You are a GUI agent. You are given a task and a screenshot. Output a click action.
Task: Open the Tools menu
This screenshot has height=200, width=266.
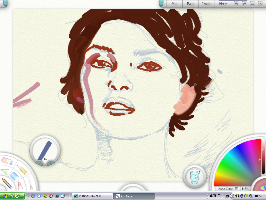[x=206, y=4]
